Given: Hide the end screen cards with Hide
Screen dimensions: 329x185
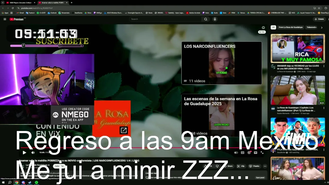Looking at the screenshot, I should click(x=262, y=32).
